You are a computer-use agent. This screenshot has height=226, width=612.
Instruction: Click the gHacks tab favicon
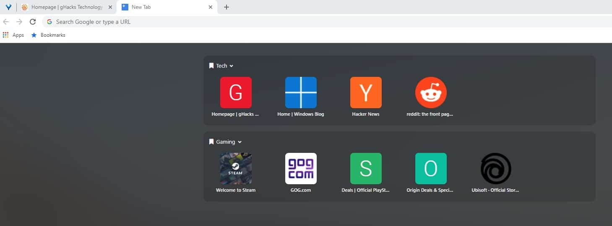[x=25, y=7]
